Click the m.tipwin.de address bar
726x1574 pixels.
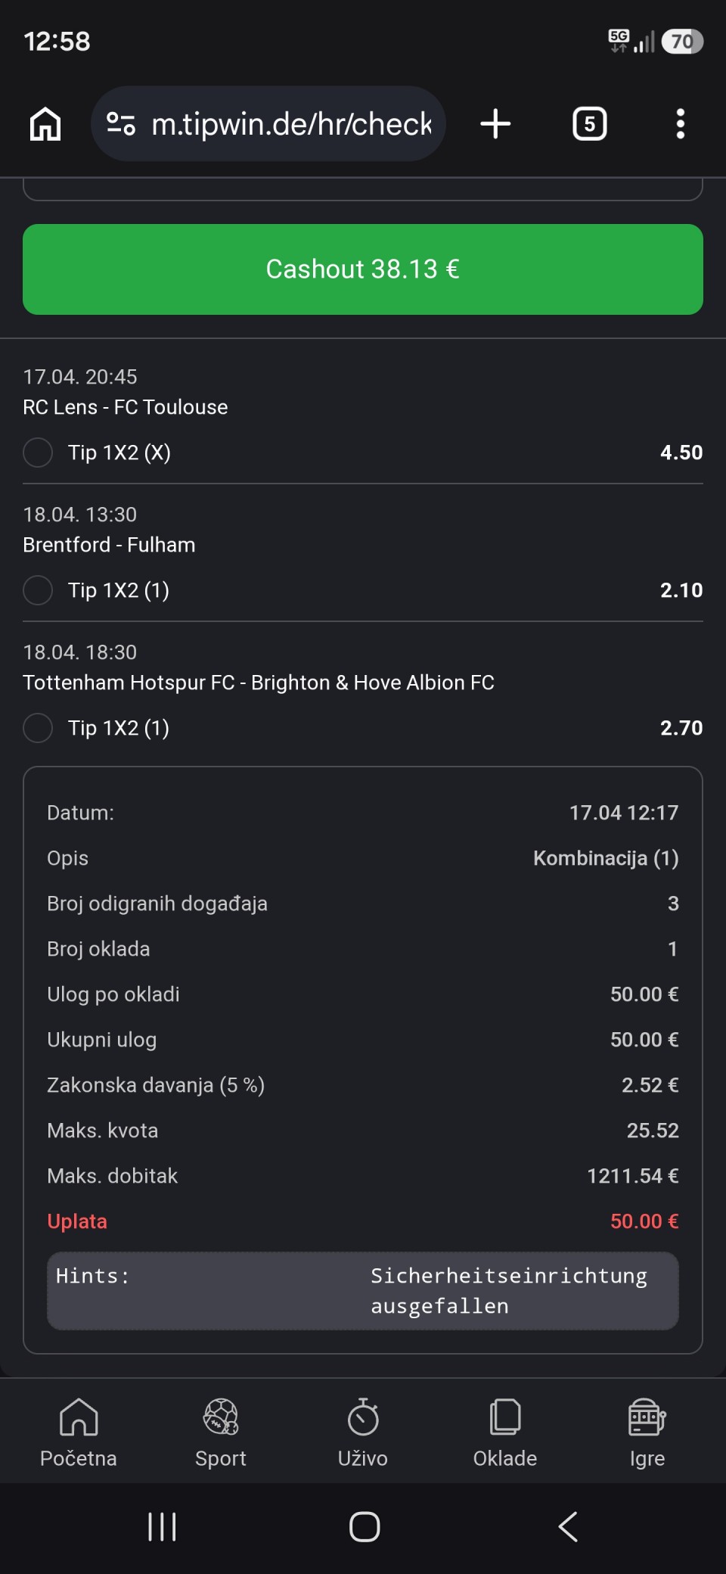point(291,123)
